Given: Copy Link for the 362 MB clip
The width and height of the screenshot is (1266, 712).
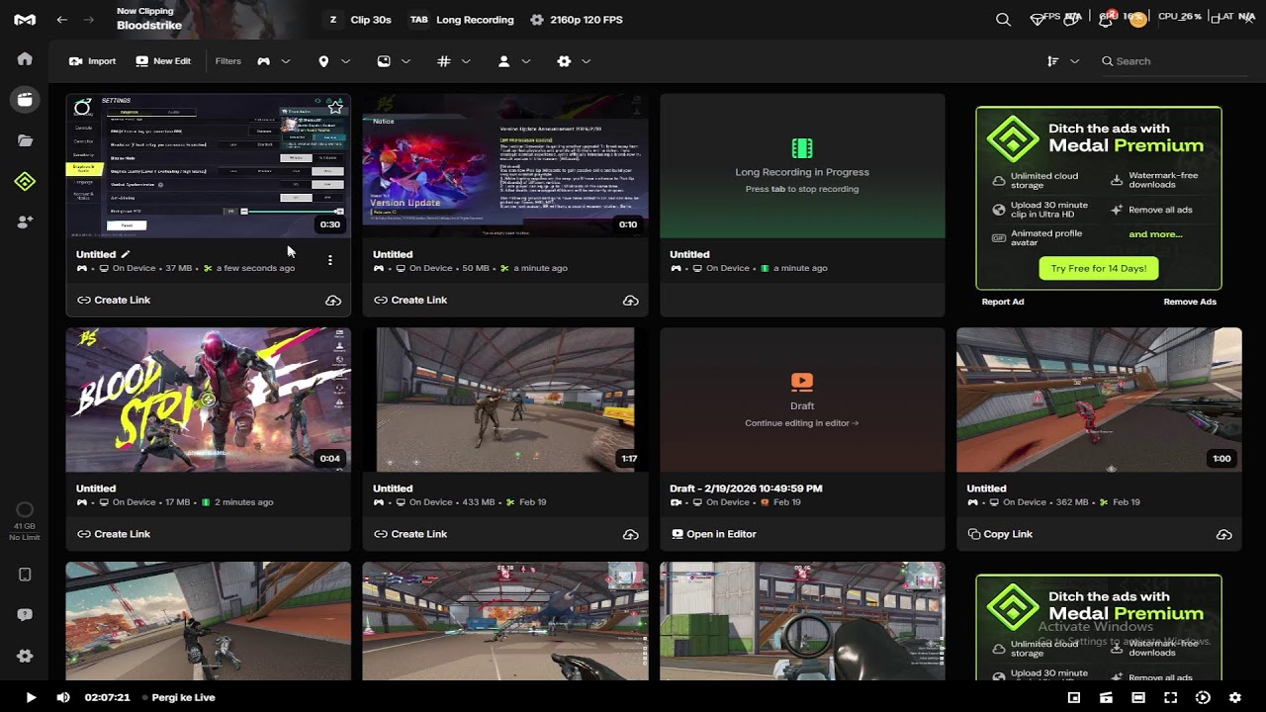Looking at the screenshot, I should click(1000, 534).
